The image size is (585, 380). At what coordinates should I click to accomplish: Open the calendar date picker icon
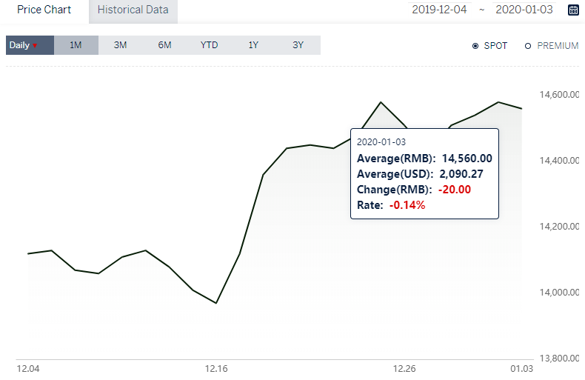pos(573,10)
